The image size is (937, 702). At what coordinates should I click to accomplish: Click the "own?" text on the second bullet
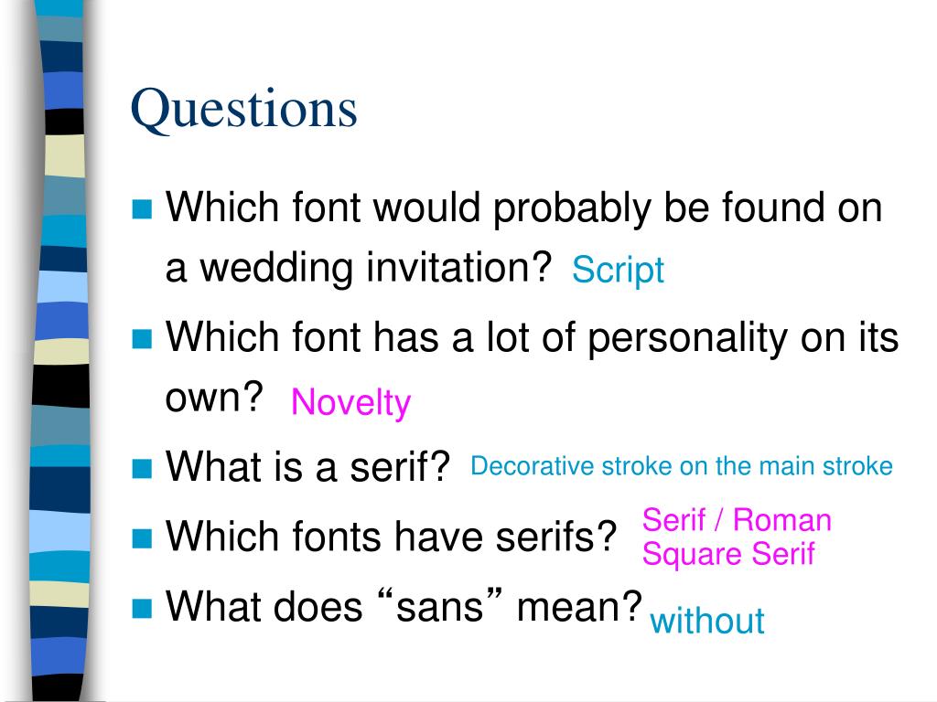tap(214, 398)
